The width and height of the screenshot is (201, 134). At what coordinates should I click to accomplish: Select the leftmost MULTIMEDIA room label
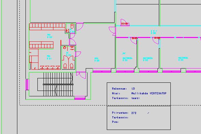(x=128, y=59)
